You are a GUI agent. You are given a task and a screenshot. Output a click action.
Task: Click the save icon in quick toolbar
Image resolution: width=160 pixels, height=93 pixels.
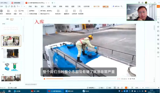click(6, 6)
